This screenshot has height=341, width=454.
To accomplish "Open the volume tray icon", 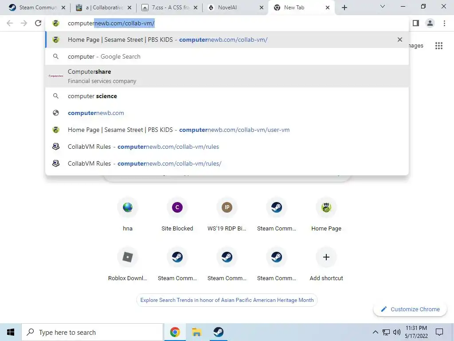I will [x=397, y=332].
